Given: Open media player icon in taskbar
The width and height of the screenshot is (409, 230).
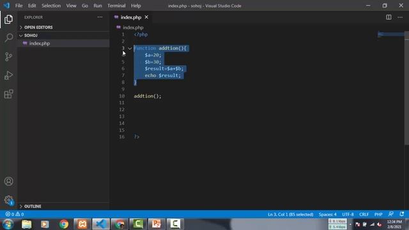Looking at the screenshot, I should click(45, 224).
